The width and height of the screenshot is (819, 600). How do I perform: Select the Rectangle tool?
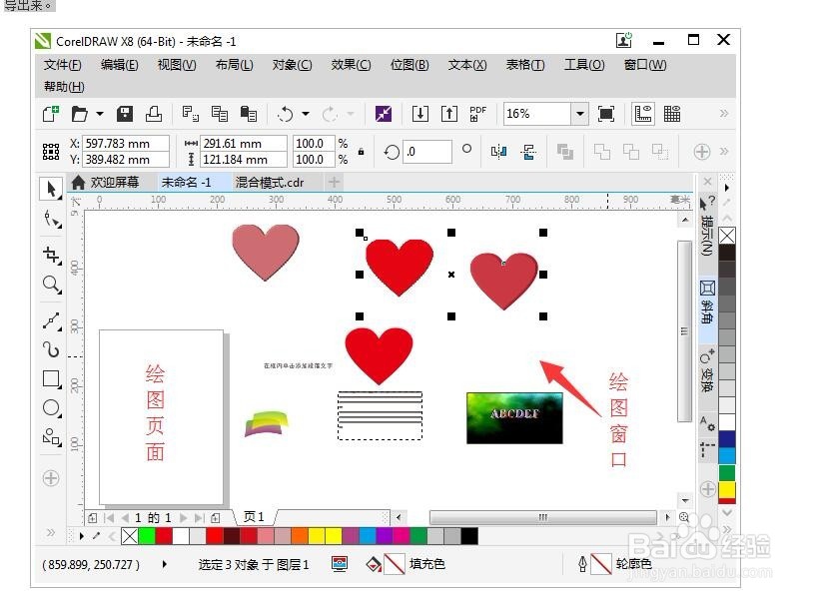[x=51, y=379]
